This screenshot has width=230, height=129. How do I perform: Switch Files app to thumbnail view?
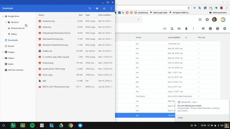(x=97, y=9)
